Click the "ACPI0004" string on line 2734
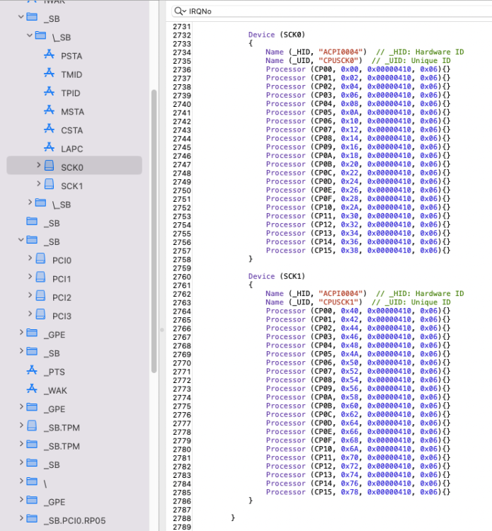 [x=341, y=52]
